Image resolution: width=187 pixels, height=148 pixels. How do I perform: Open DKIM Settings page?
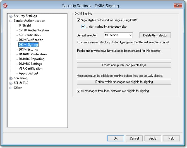click(29, 49)
